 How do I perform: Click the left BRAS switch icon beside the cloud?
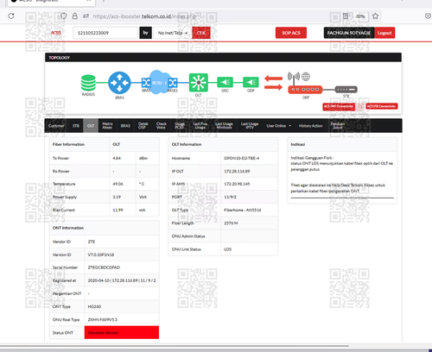(146, 83)
